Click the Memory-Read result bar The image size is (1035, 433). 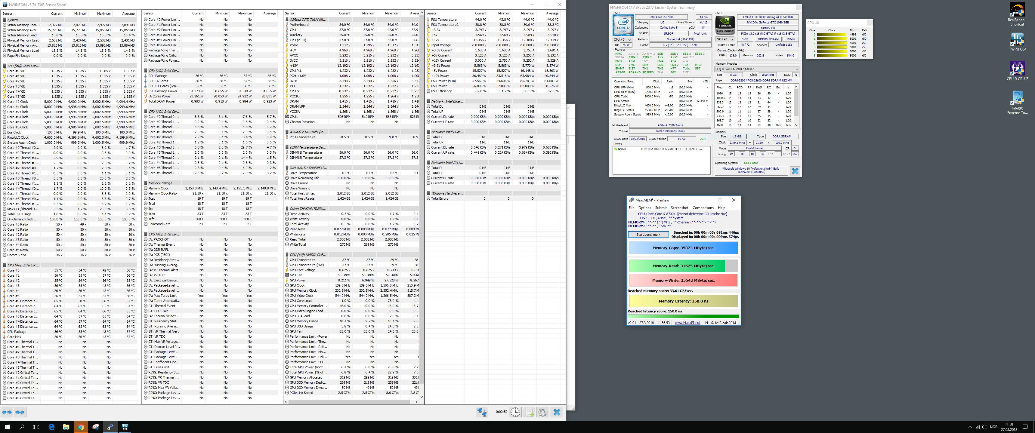pos(683,266)
